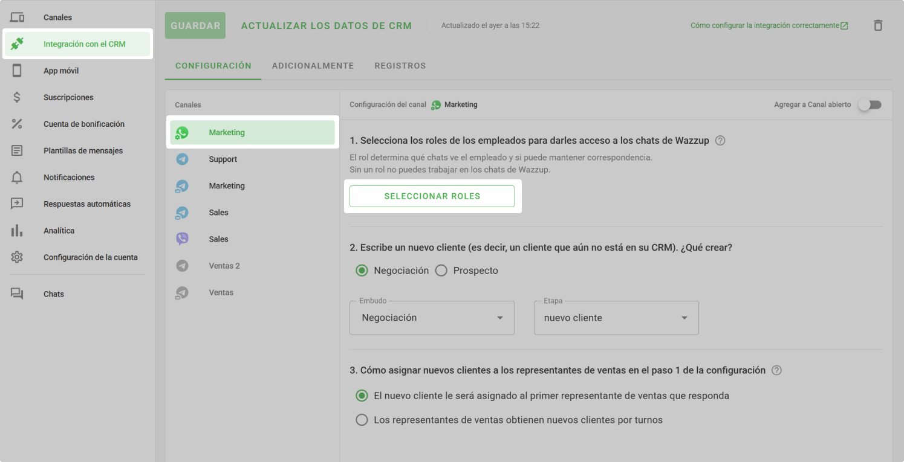
Task: Click the WhatsApp icon in Configuración del canal header
Action: coord(436,105)
